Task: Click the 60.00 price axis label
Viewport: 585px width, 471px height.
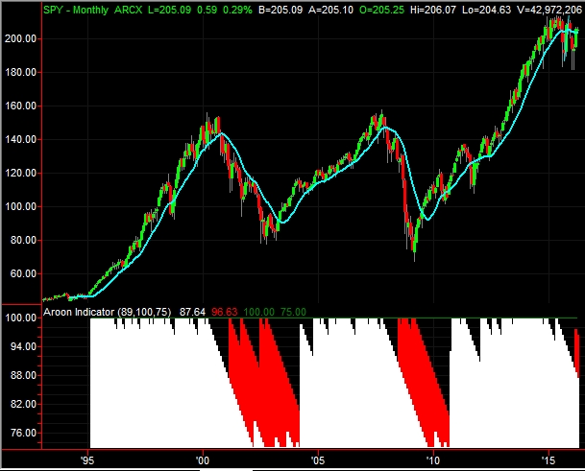Action: [x=23, y=273]
